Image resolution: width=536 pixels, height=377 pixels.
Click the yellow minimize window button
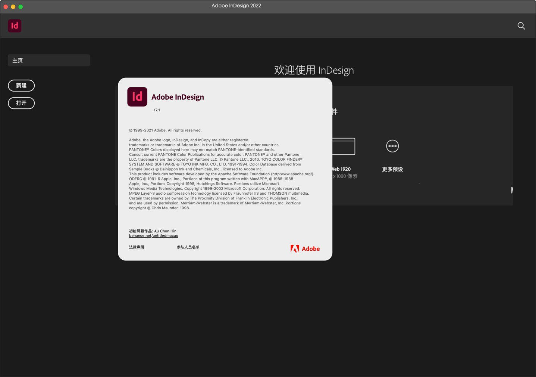point(13,7)
